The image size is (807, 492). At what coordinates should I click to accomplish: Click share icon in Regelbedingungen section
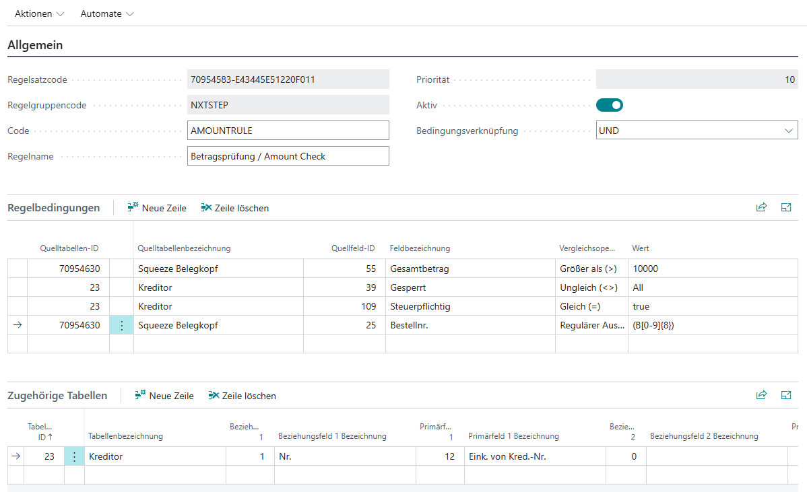(x=761, y=208)
